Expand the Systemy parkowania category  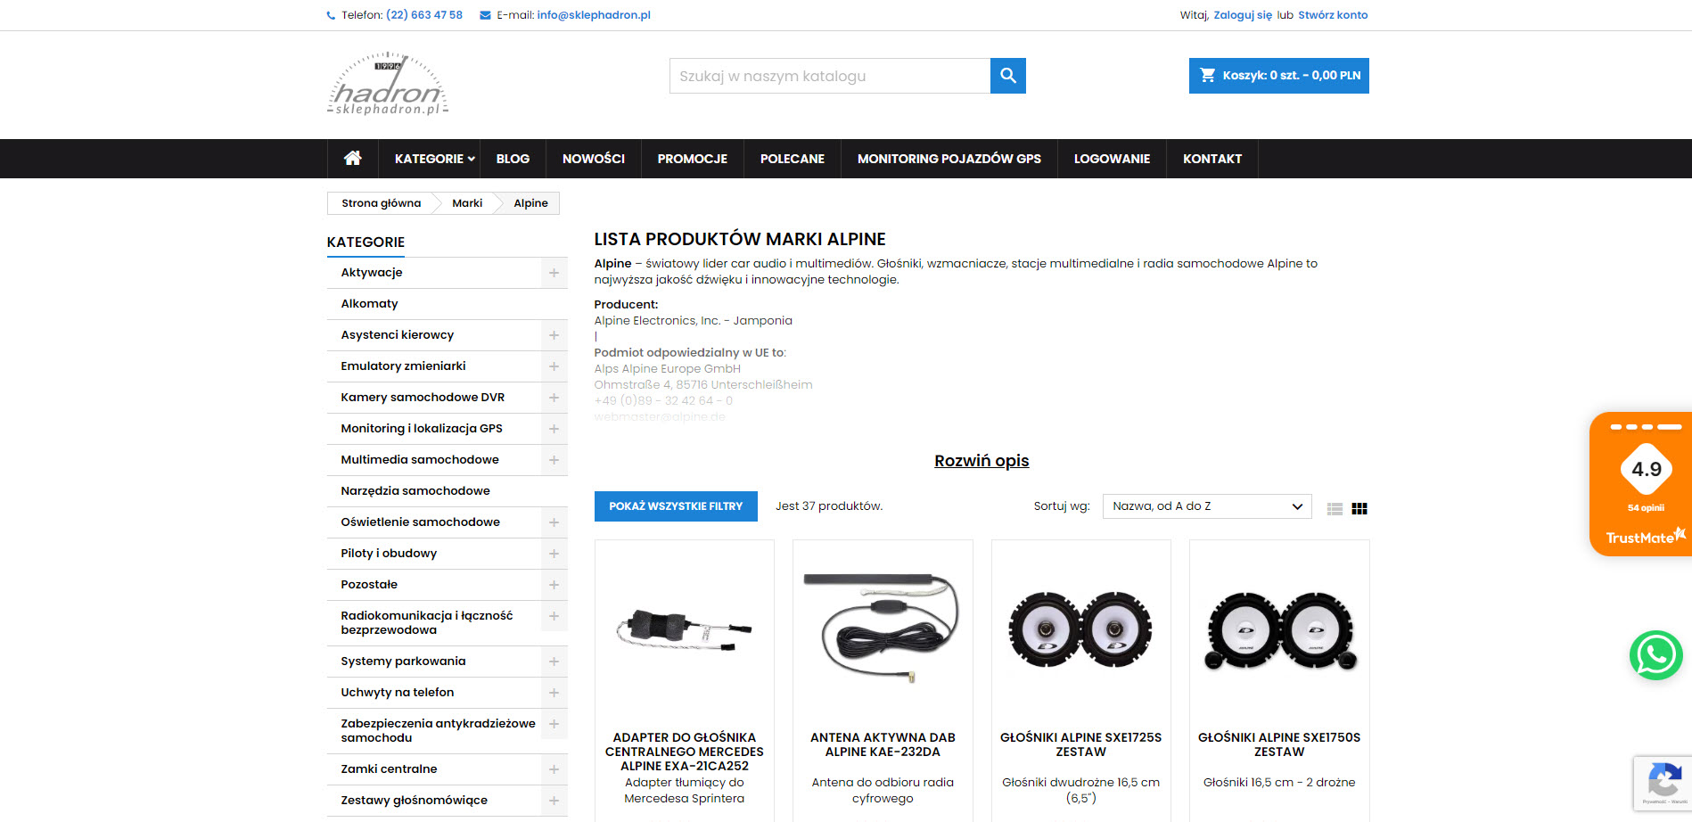(x=554, y=662)
